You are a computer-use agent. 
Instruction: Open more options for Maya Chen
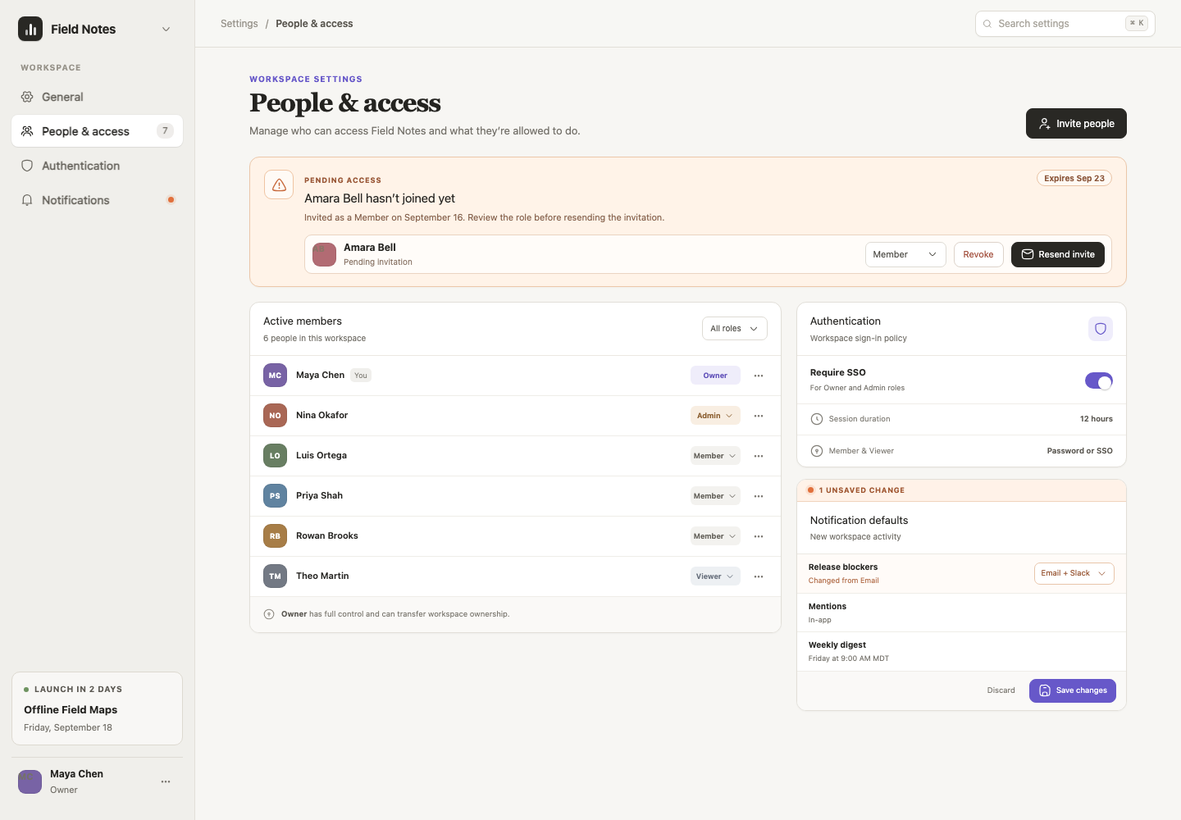tap(759, 376)
